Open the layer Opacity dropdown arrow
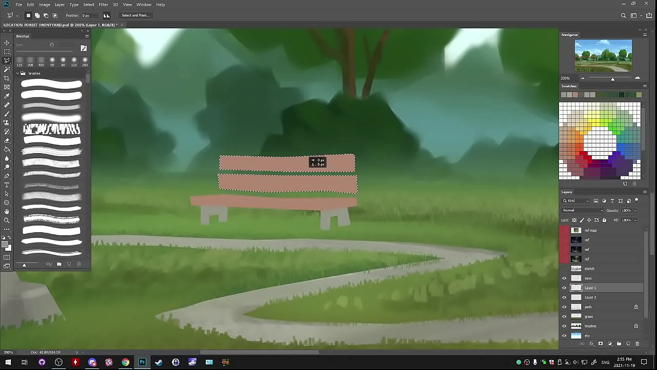 [635, 210]
